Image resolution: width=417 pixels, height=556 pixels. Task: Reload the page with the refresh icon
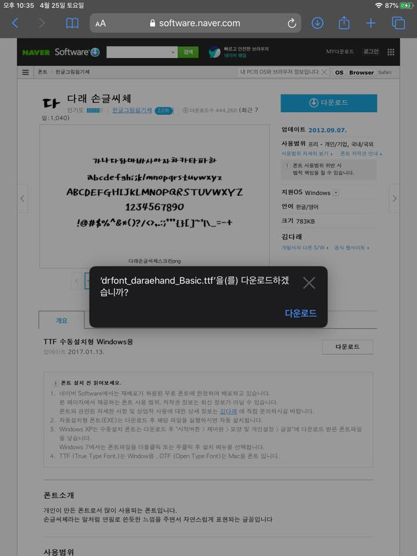[x=291, y=23]
